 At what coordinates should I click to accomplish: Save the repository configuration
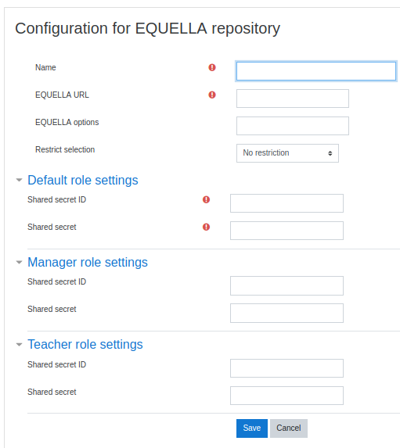[252, 428]
